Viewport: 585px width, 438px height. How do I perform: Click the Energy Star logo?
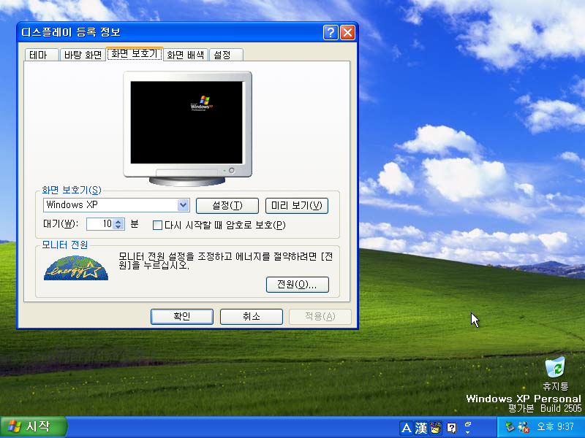(x=76, y=268)
